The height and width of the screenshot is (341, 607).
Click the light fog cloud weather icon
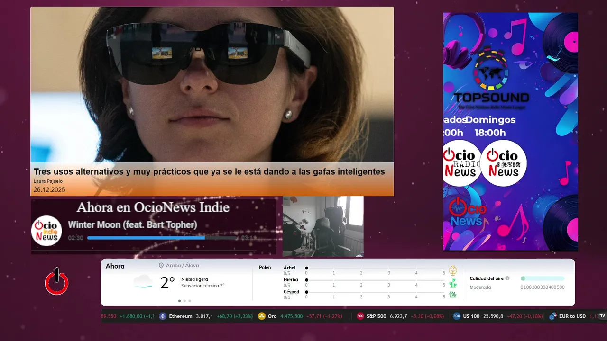pos(143,282)
